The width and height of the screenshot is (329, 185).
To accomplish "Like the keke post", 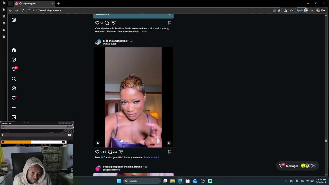I will pyautogui.click(x=97, y=152).
